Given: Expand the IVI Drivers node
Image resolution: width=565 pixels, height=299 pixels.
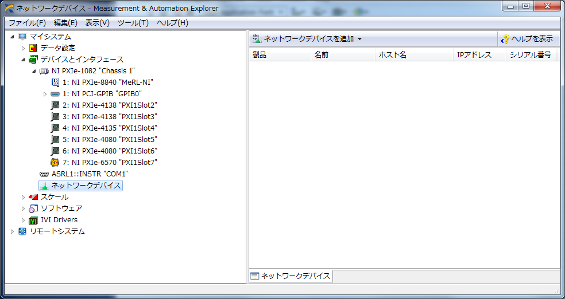Looking at the screenshot, I should point(23,221).
